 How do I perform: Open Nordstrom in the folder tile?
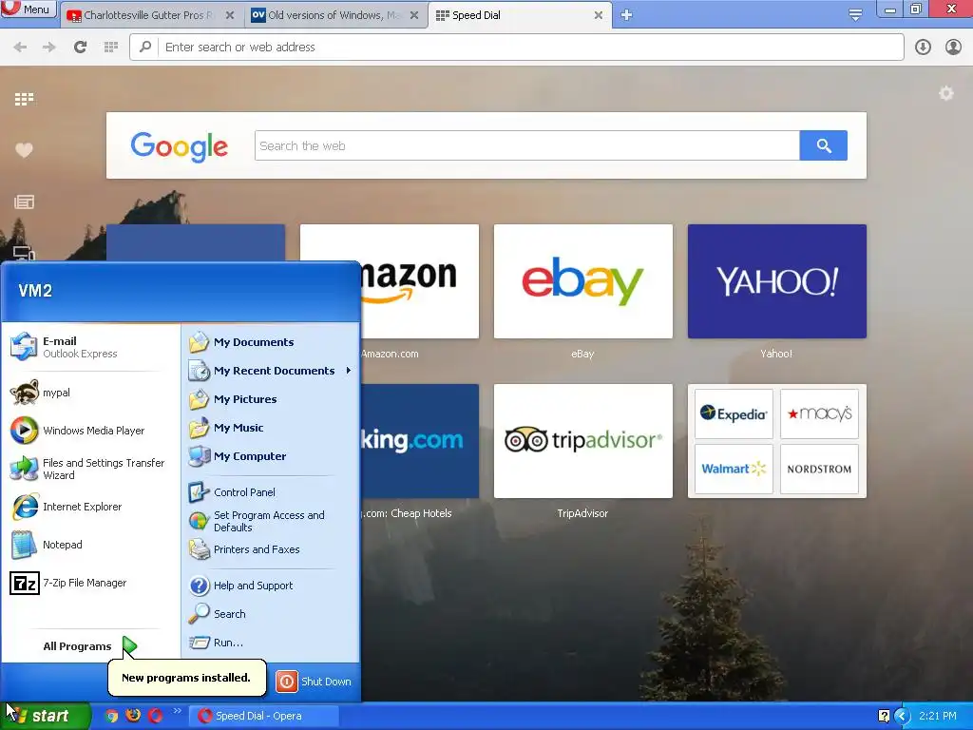click(x=819, y=469)
